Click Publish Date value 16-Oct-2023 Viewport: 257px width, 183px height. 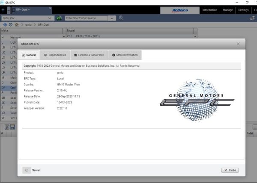[65, 102]
